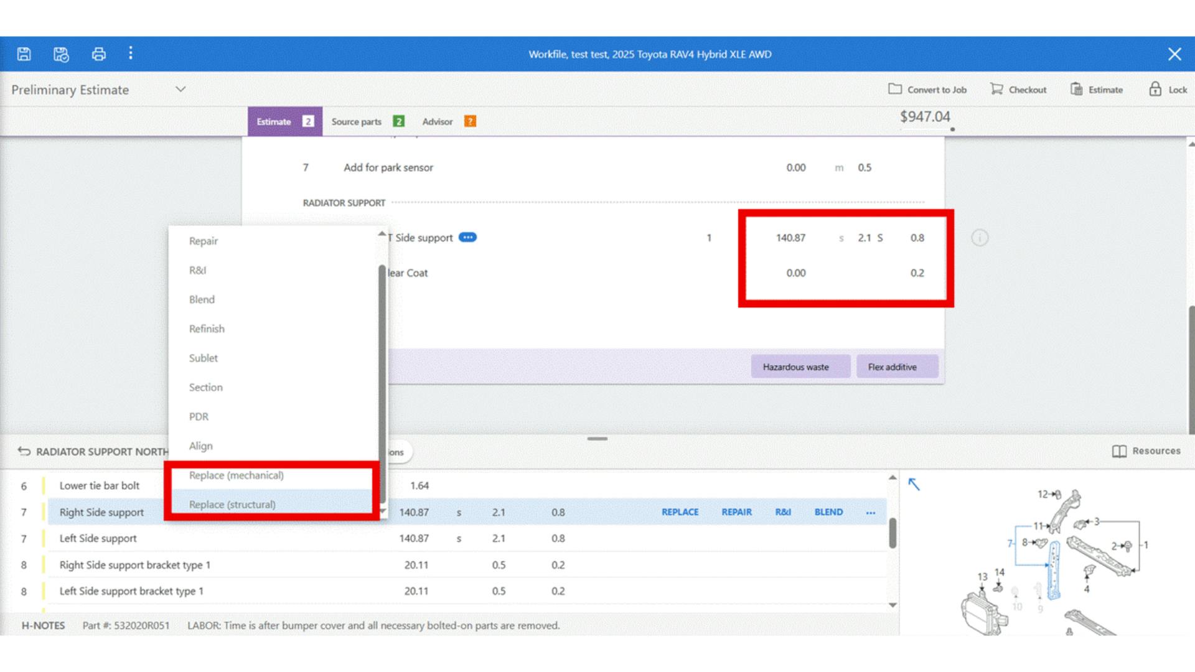Click REPLACE on the Right Side support row

coord(680,512)
